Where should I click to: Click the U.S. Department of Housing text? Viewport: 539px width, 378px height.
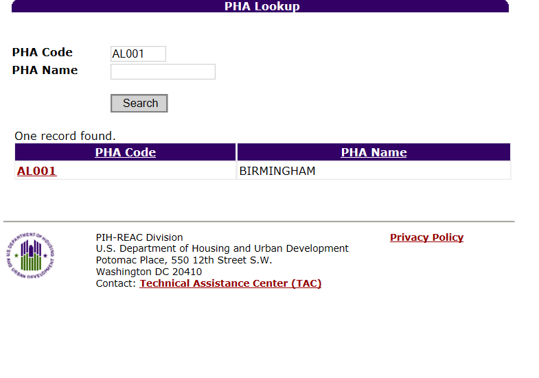tap(222, 248)
